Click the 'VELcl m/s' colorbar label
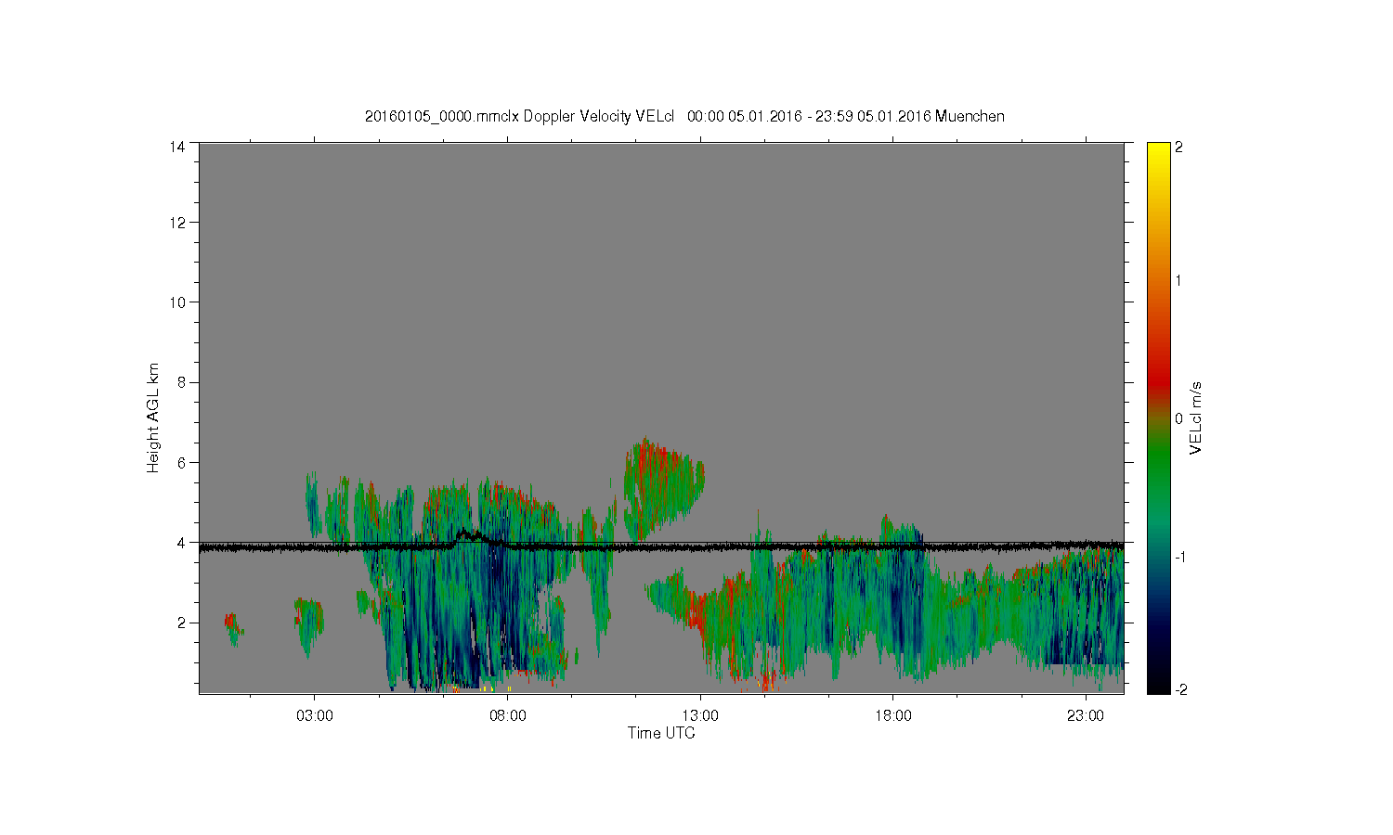 [x=1195, y=417]
